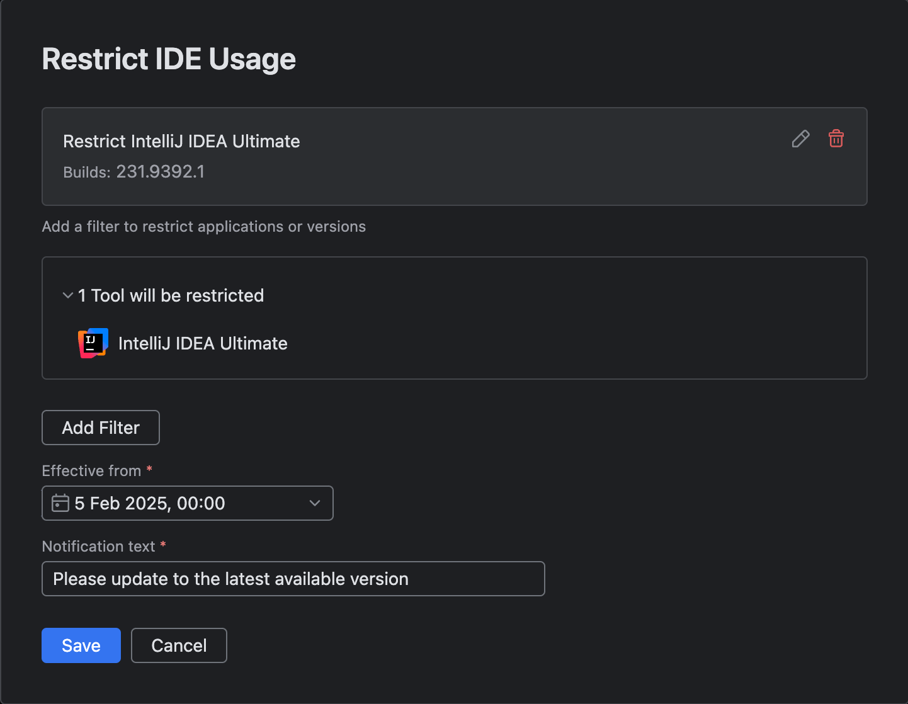This screenshot has width=908, height=704.
Task: Click the Add Filter button
Action: (101, 428)
